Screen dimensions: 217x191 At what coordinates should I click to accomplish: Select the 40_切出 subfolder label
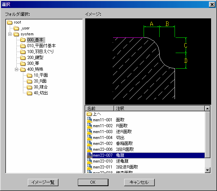[41, 93]
